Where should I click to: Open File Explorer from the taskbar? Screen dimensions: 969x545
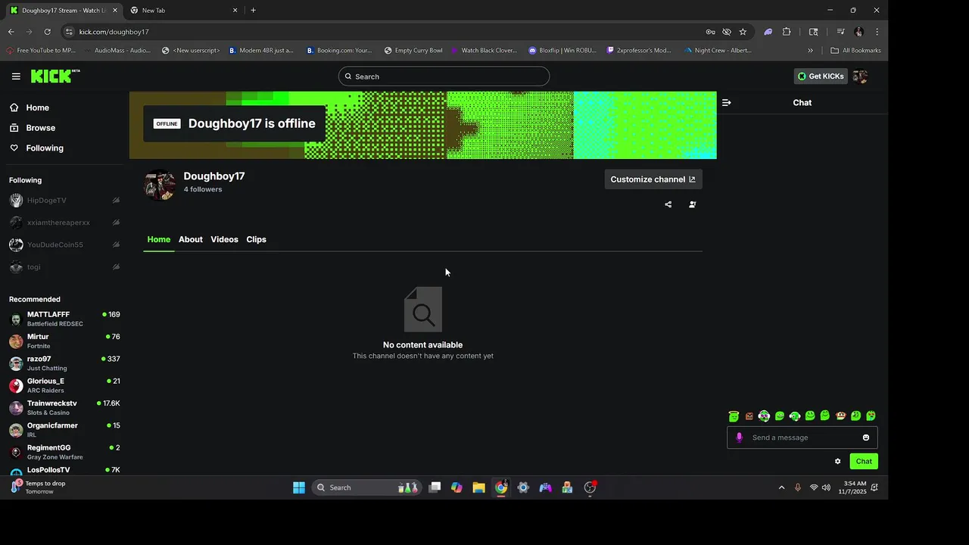[478, 487]
